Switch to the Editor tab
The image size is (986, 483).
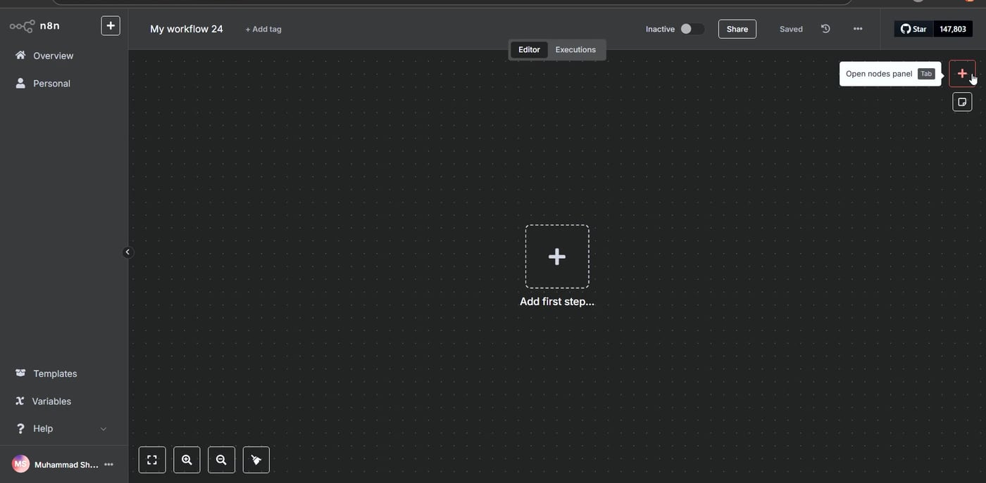pyautogui.click(x=529, y=50)
